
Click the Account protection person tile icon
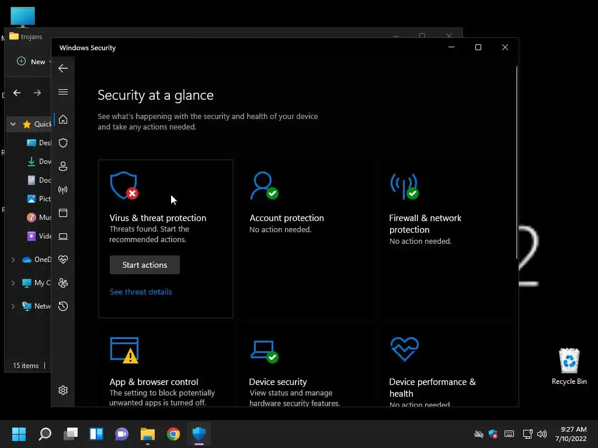(x=264, y=185)
